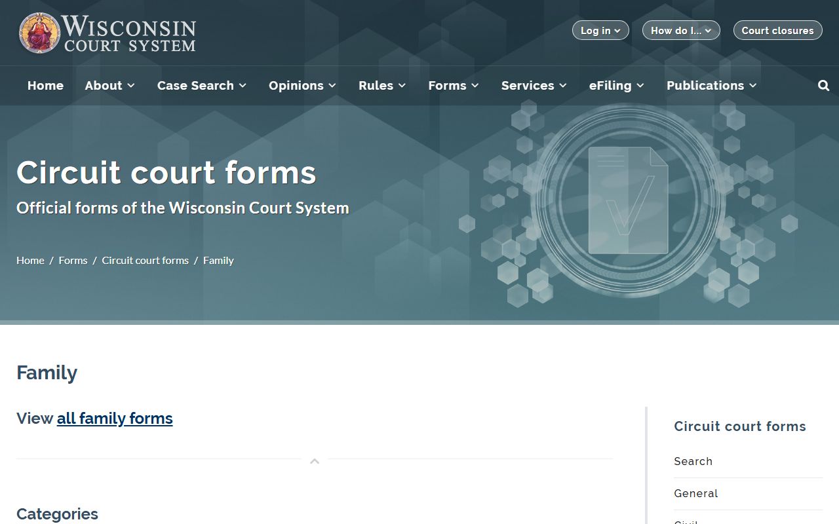This screenshot has width=839, height=524.
Task: Go to Home in the navigation bar
Action: coord(45,86)
